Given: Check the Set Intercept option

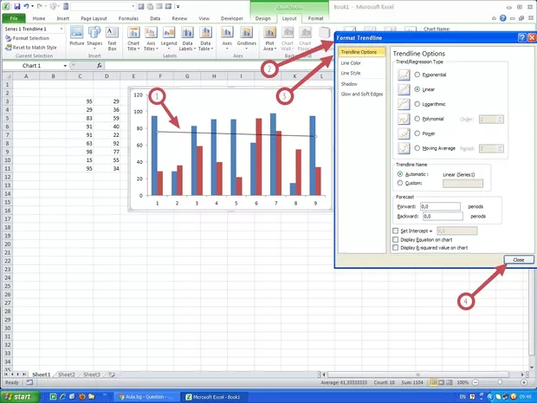Looking at the screenshot, I should tap(396, 231).
